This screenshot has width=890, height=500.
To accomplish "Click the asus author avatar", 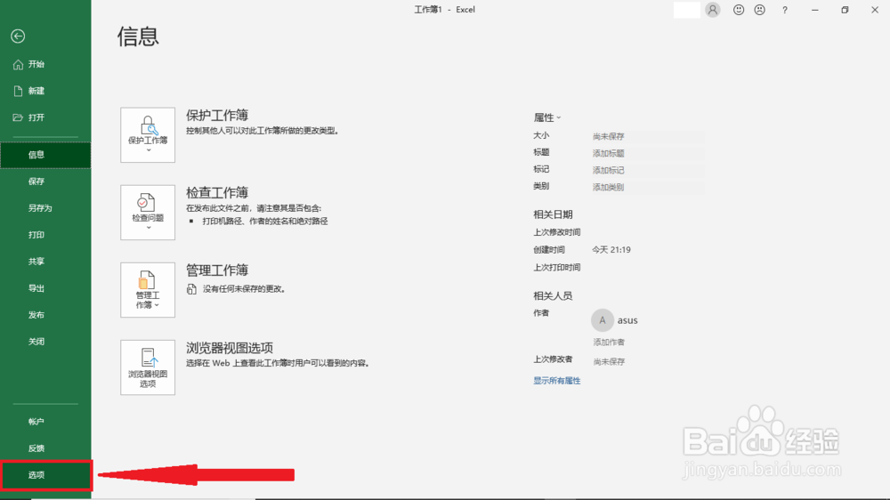I will pos(603,320).
